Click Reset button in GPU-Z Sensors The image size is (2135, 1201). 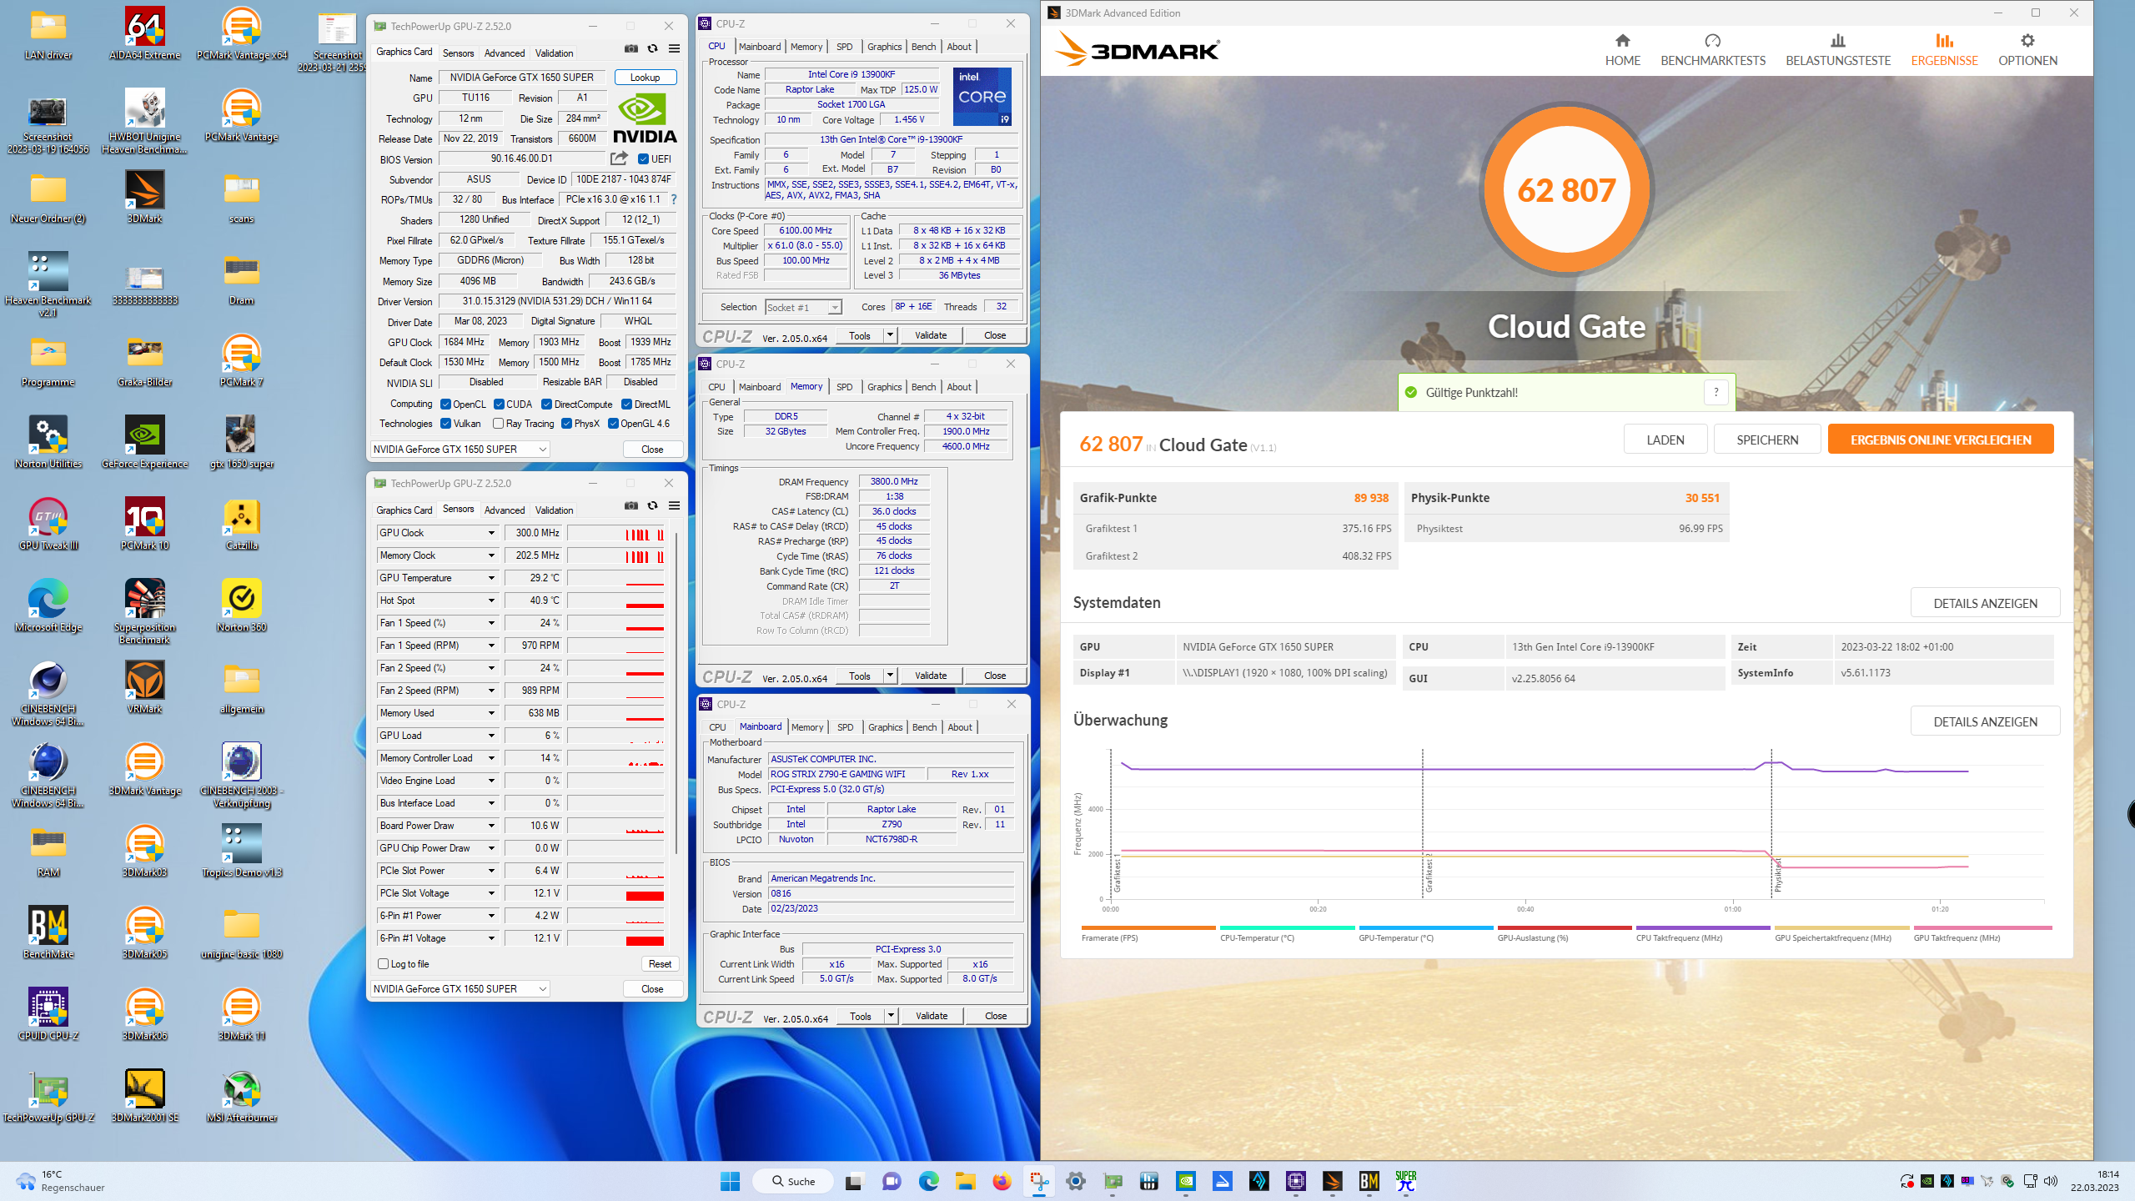point(660,964)
